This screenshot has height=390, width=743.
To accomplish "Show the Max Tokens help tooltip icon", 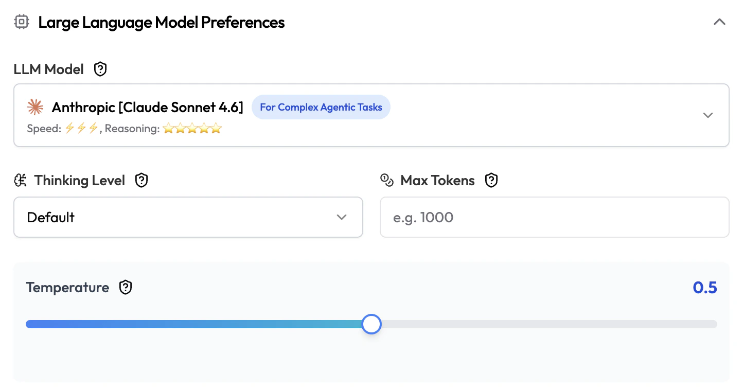I will point(491,180).
